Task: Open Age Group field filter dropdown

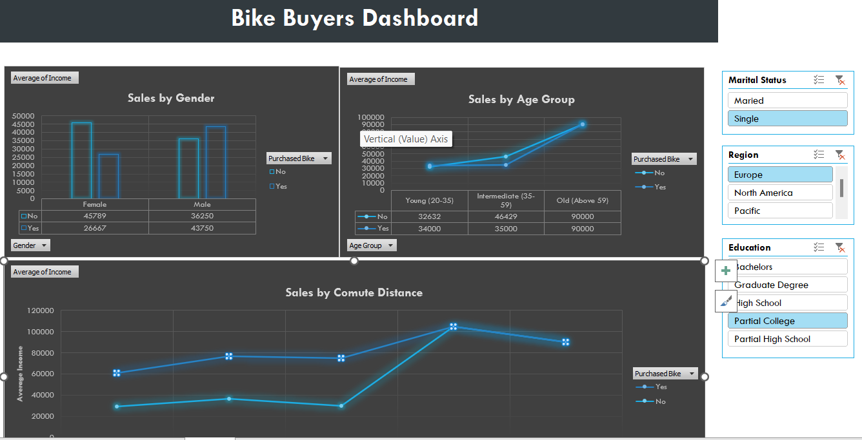Action: [x=372, y=245]
